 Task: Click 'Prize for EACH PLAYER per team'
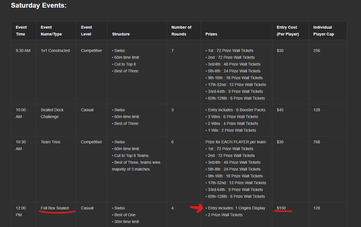coord(236,142)
